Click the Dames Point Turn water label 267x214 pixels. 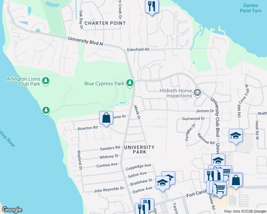251,8
